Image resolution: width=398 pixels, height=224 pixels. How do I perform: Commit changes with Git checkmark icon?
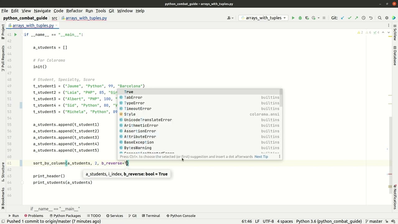(349, 18)
